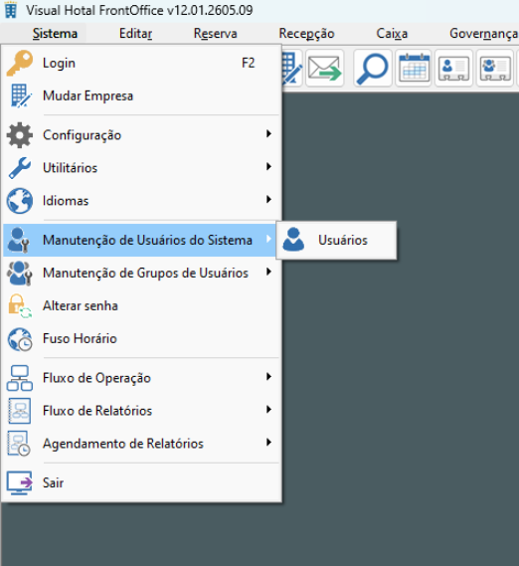Click the Idiomas menu label
Screen dimensions: 519x566
click(66, 201)
